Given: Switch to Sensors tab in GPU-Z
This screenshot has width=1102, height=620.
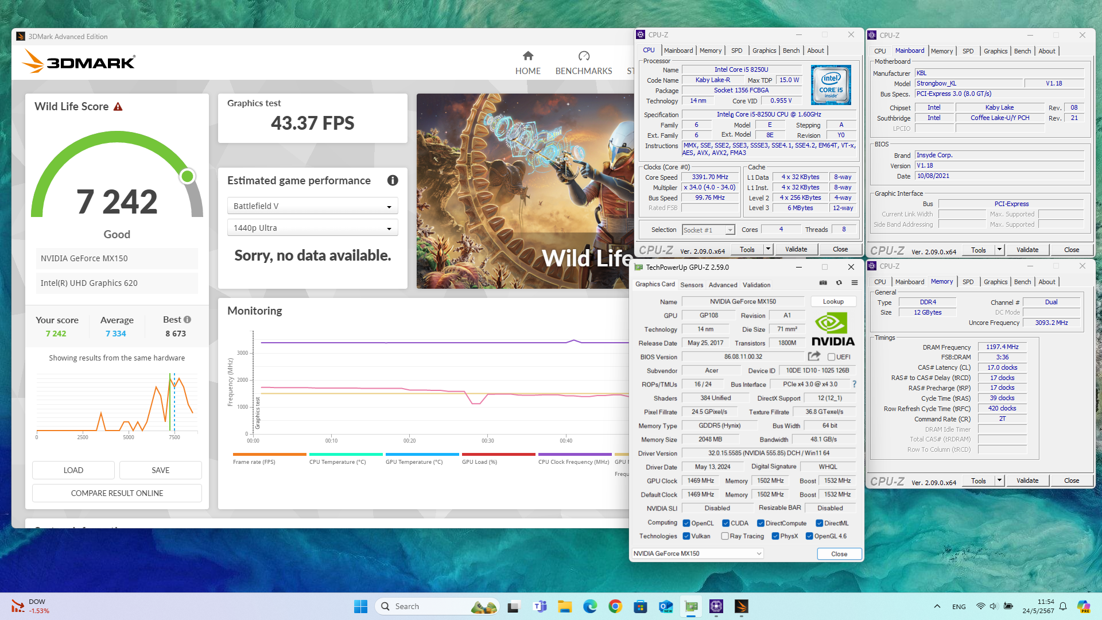Looking at the screenshot, I should [692, 285].
